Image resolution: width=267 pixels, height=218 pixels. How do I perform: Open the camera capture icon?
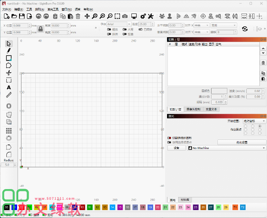[125, 16]
